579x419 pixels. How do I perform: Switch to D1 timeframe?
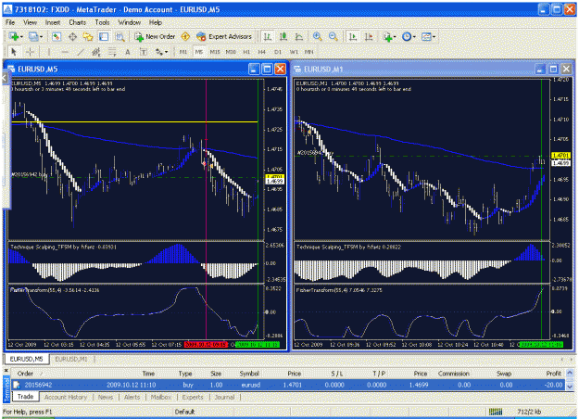pyautogui.click(x=278, y=52)
